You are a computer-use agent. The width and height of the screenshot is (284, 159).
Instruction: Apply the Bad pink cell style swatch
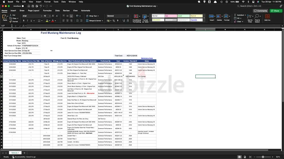(171, 16)
